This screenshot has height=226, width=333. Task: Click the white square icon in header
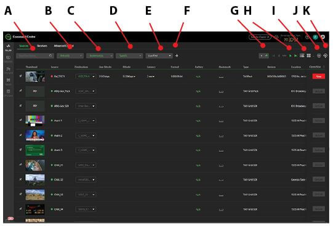323,37
